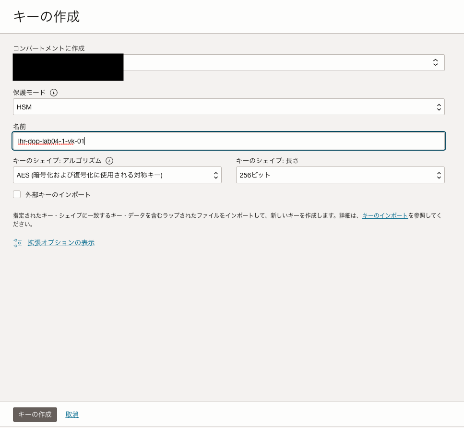Open the 保護モード info tooltip icon
The width and height of the screenshot is (464, 428).
click(54, 92)
